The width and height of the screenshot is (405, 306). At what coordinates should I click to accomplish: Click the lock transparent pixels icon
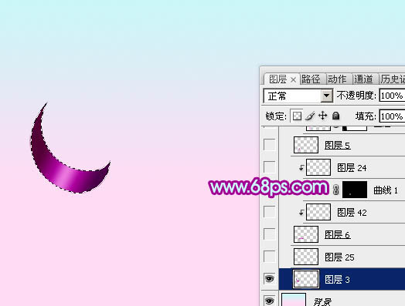click(x=297, y=116)
